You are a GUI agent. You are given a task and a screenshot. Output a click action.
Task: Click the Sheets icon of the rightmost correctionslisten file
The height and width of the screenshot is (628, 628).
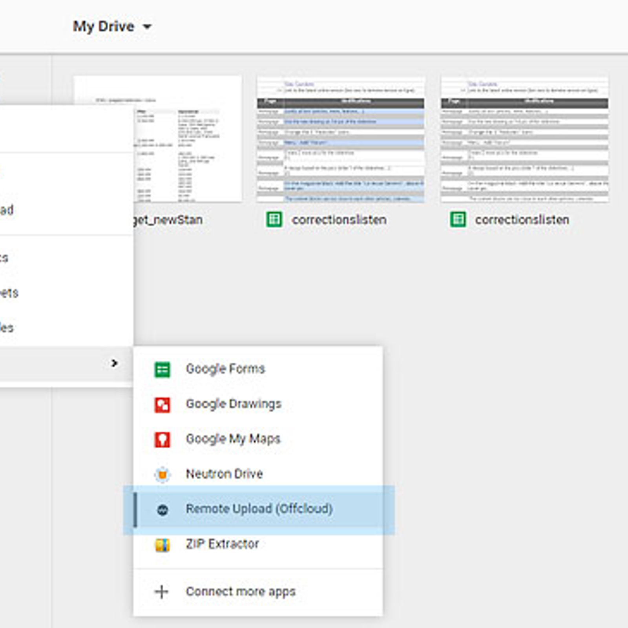click(458, 219)
